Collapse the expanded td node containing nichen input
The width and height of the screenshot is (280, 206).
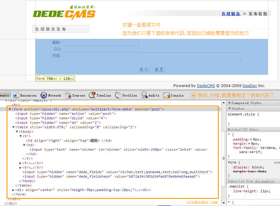pyautogui.click(x=24, y=145)
